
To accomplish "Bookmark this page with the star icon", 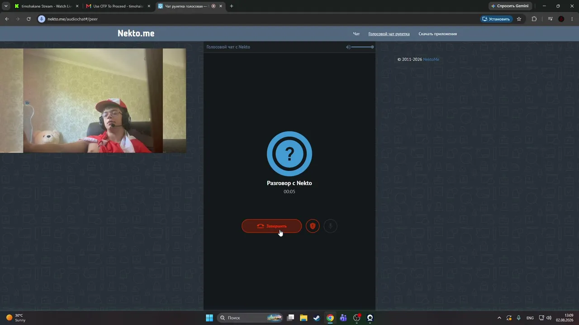I will (519, 19).
